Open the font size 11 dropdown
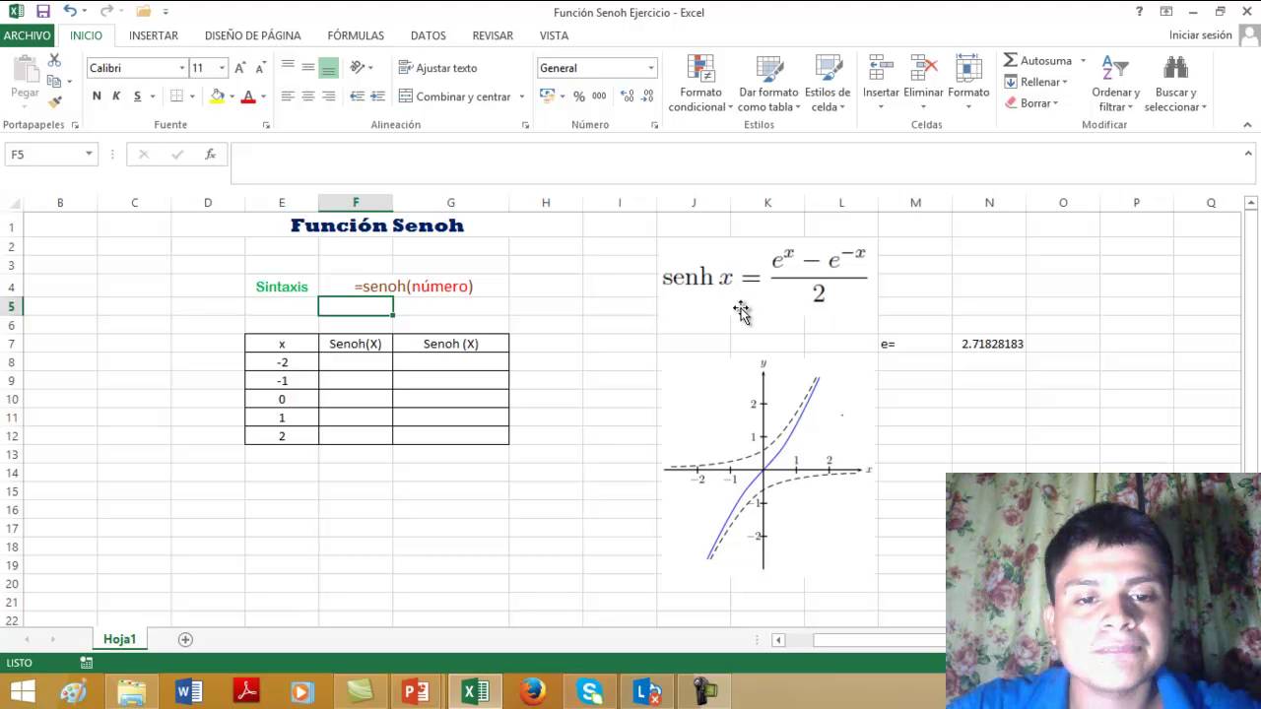Screen dimensions: 1261x709 click(222, 68)
